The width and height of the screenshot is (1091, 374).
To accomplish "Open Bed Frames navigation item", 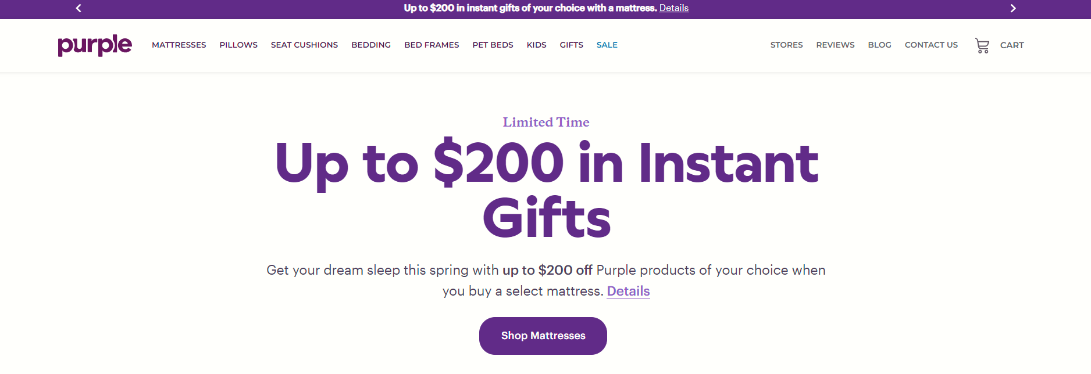I will coord(432,45).
